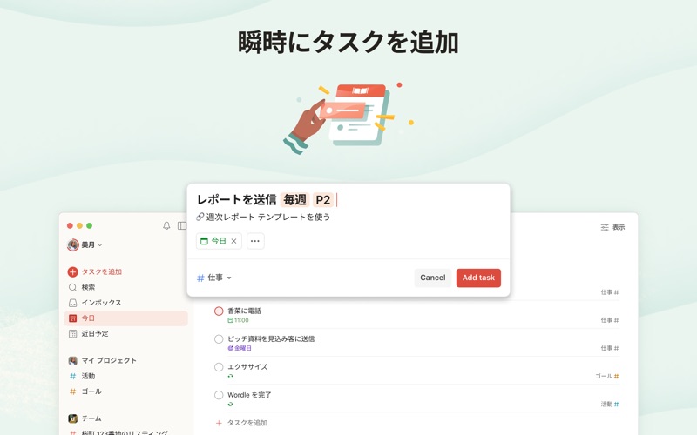Image resolution: width=697 pixels, height=435 pixels.
Task: Click the チーム workspace icon
Action: [72, 418]
